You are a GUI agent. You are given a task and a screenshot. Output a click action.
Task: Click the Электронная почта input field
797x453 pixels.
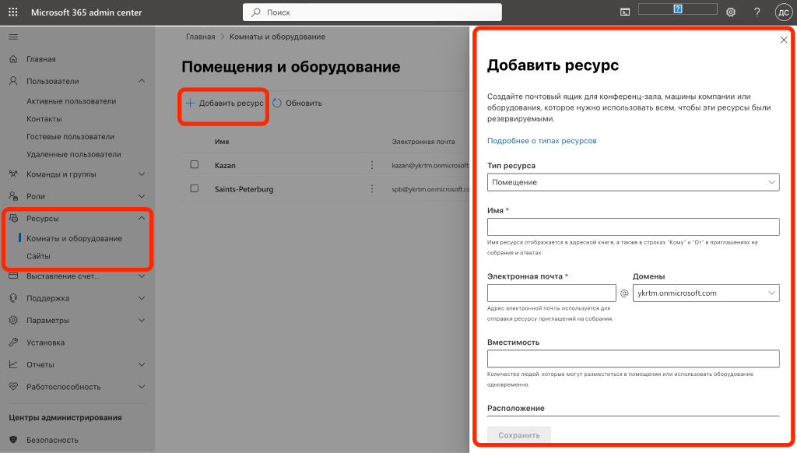(552, 293)
